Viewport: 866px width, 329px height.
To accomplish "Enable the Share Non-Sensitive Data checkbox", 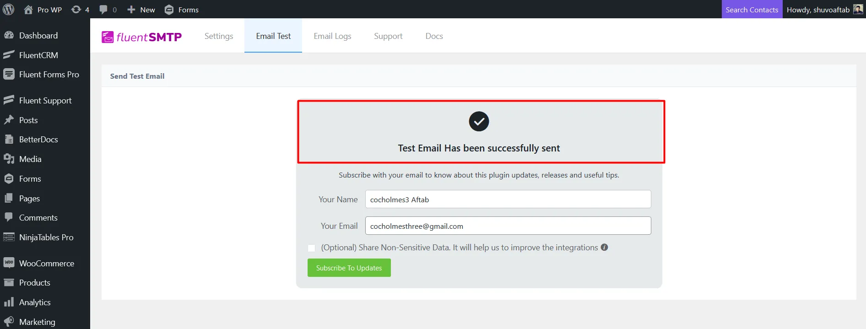I will click(311, 248).
